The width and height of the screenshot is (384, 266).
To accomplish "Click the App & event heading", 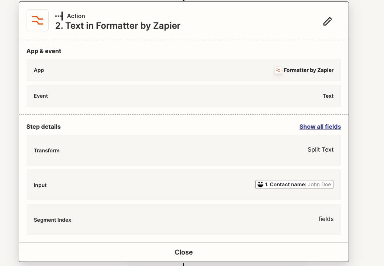I will (x=44, y=51).
